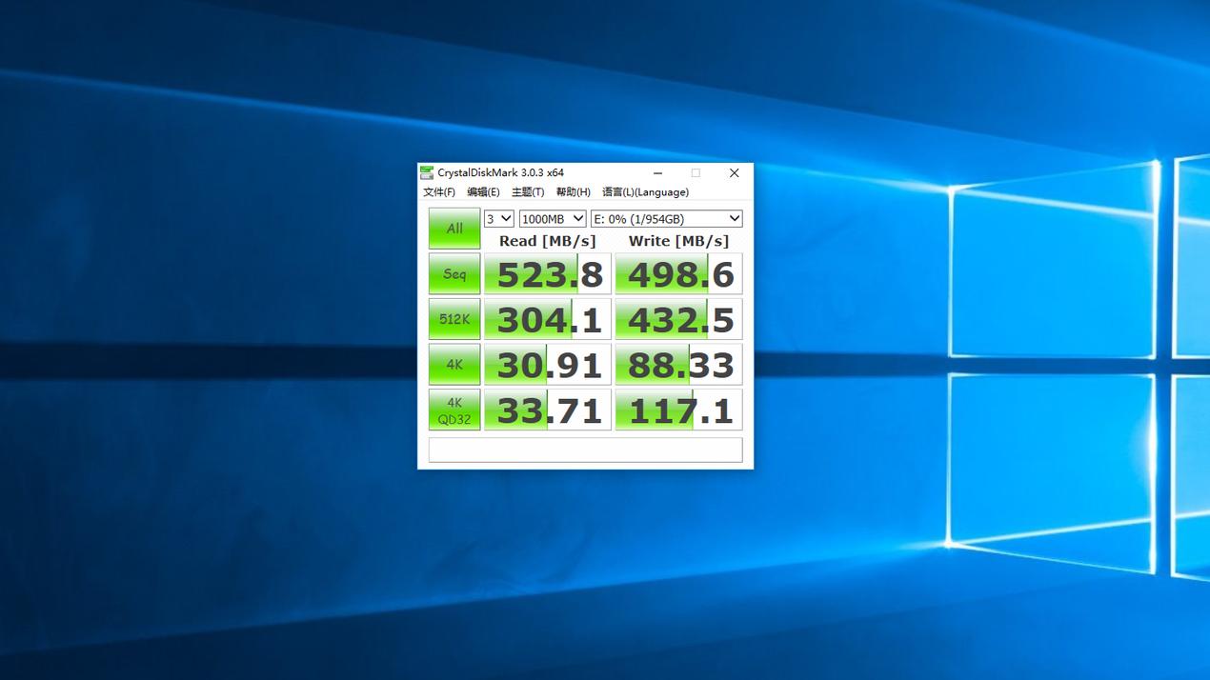The width and height of the screenshot is (1210, 680).
Task: Click the empty comment field at bottom
Action: click(585, 450)
